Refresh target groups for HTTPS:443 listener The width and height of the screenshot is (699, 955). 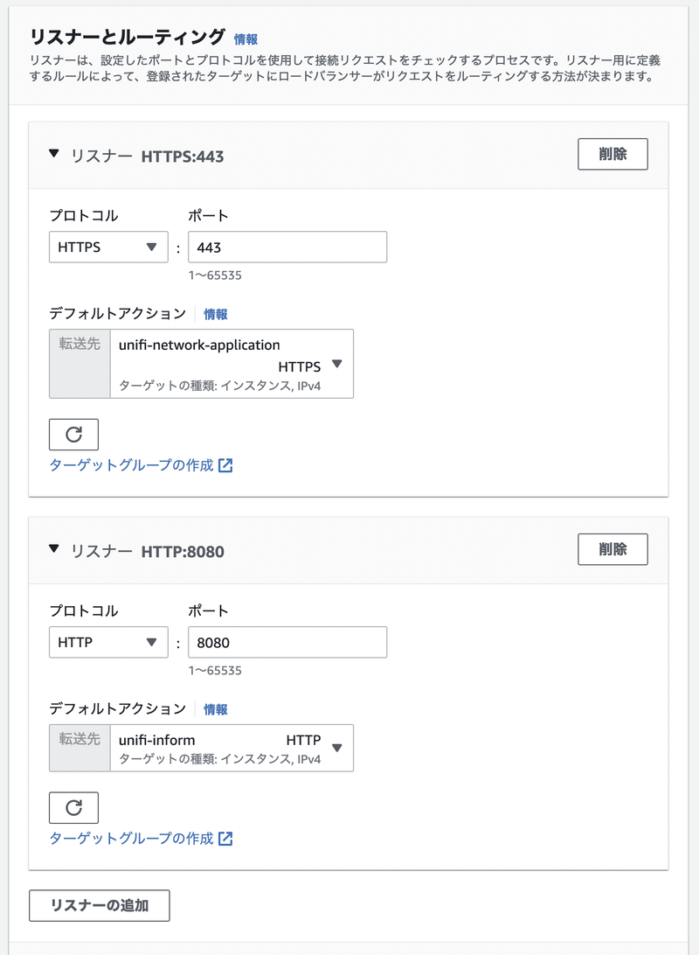coord(73,434)
